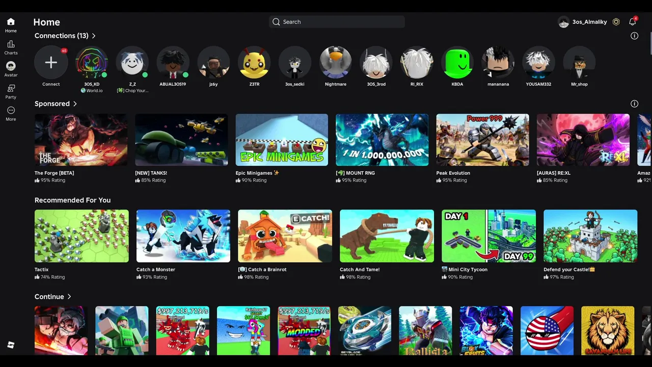652x367 pixels.
Task: Open Tactix game thumbnail
Action: coord(81,236)
